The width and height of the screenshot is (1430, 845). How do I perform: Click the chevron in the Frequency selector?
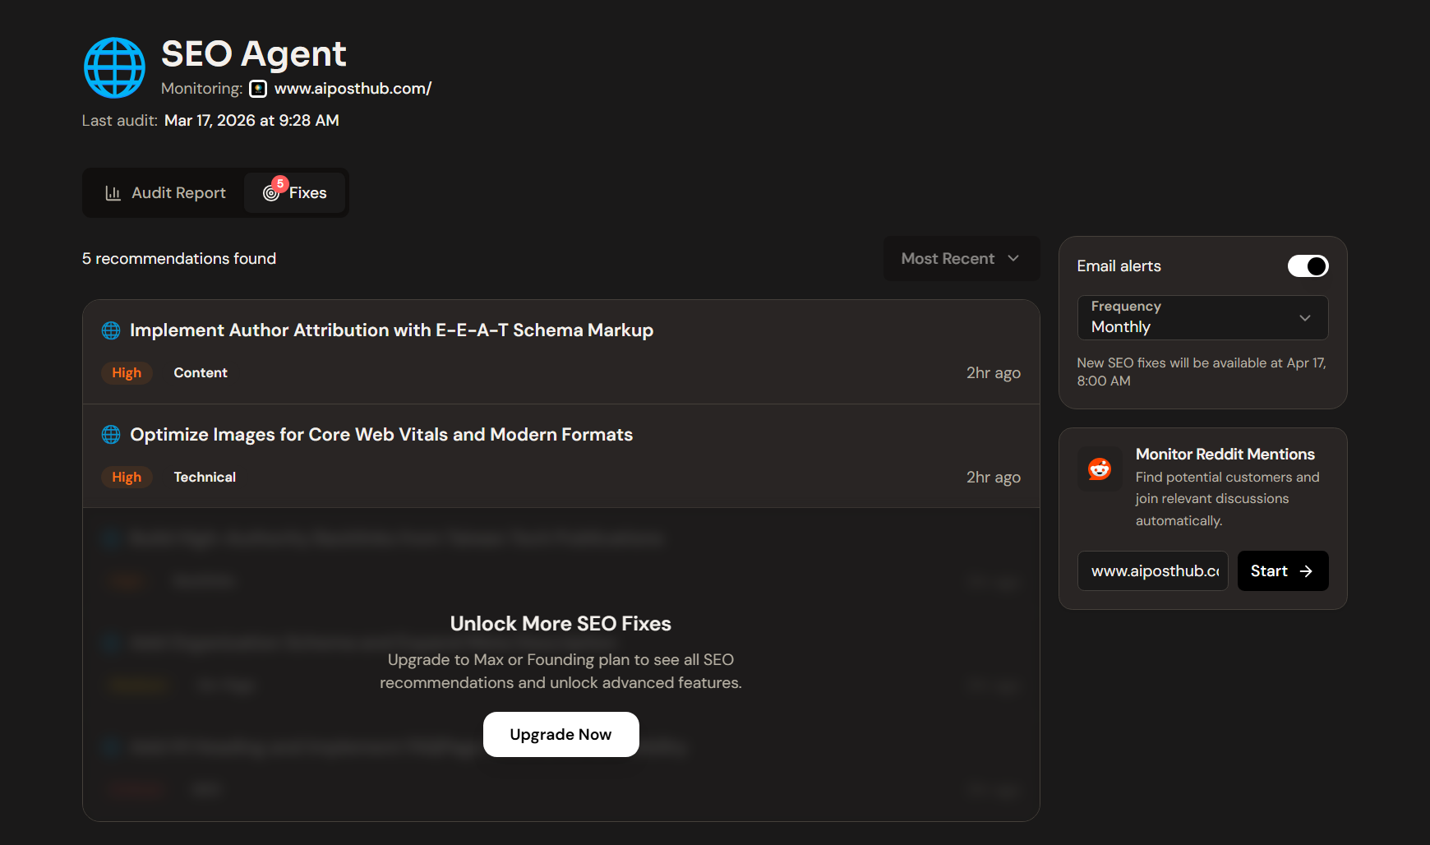tap(1304, 318)
